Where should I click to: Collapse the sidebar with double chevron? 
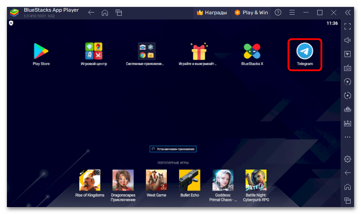[348, 13]
